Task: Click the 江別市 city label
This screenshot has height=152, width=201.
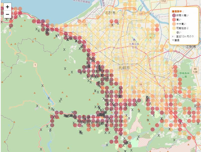Action: [191, 47]
